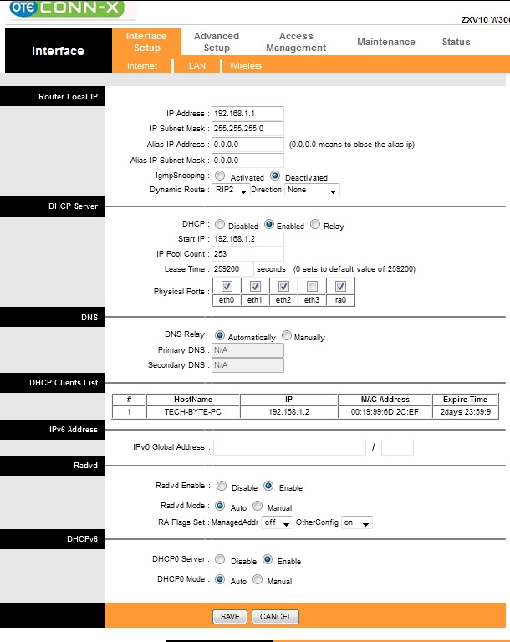Switch to the Maintenance tab
The height and width of the screenshot is (642, 510).
pos(386,42)
